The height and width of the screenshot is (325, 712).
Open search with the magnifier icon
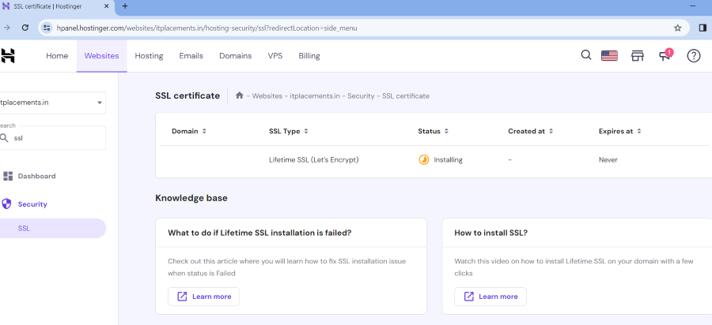click(x=586, y=55)
